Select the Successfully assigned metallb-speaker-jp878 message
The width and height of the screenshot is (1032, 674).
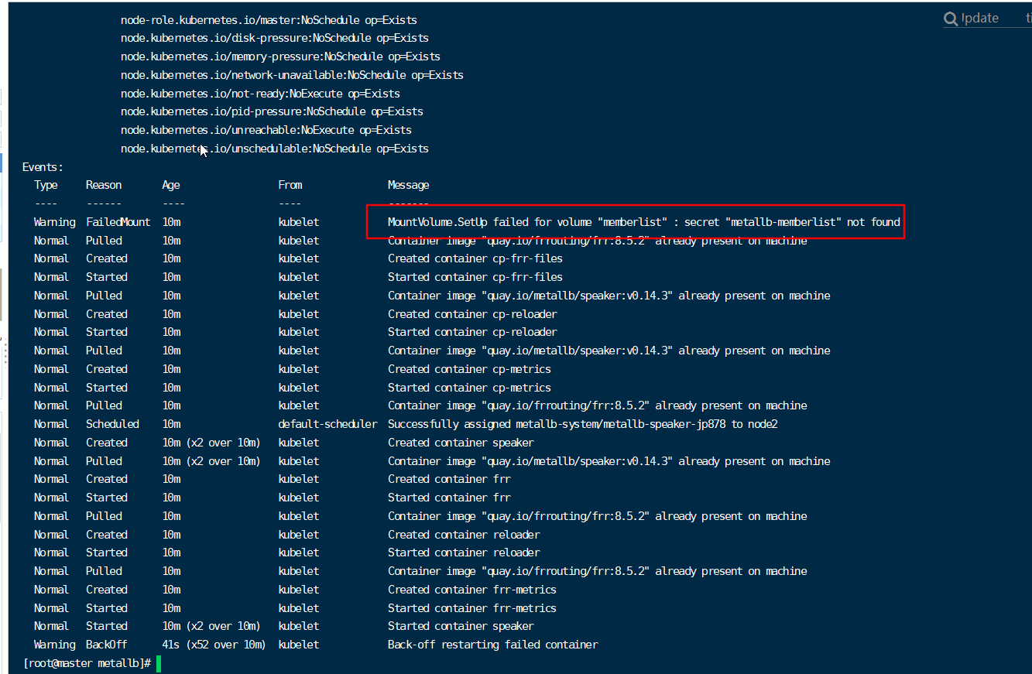pos(583,424)
